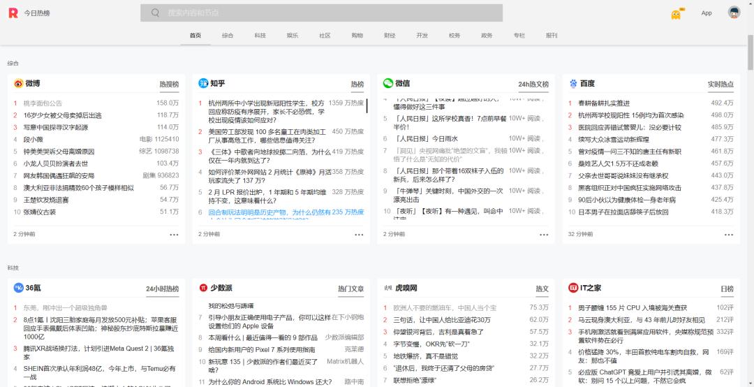The image size is (754, 387).
Task: Open Zhihu question on 2月 LPR 报价出炉
Action: click(267, 196)
